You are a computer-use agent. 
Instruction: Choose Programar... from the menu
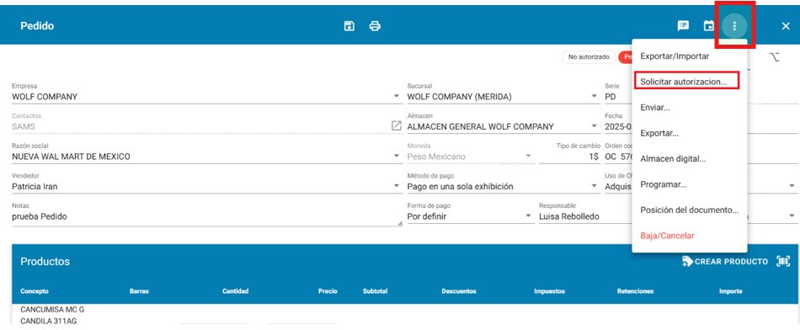tap(690, 184)
